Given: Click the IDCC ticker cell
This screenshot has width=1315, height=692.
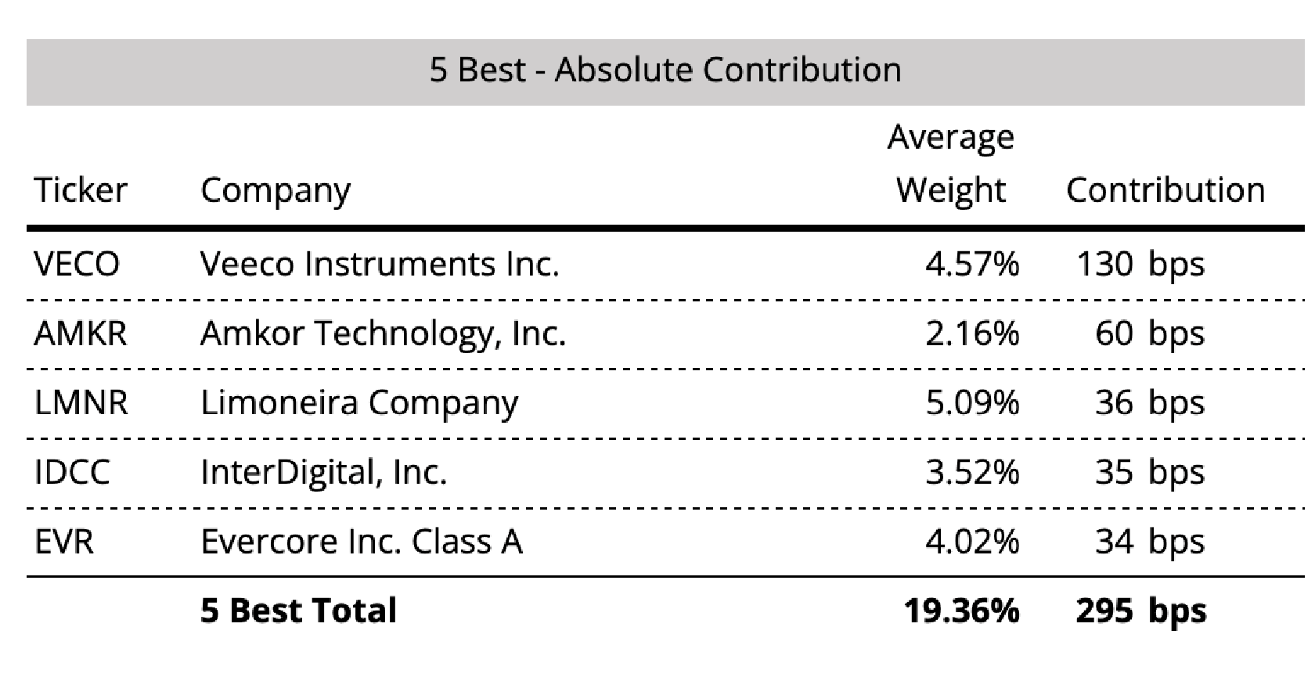Looking at the screenshot, I should [72, 472].
